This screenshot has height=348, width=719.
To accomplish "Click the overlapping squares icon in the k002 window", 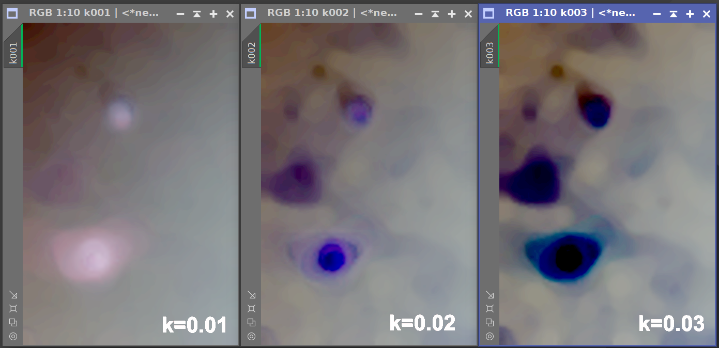I will coord(251,322).
